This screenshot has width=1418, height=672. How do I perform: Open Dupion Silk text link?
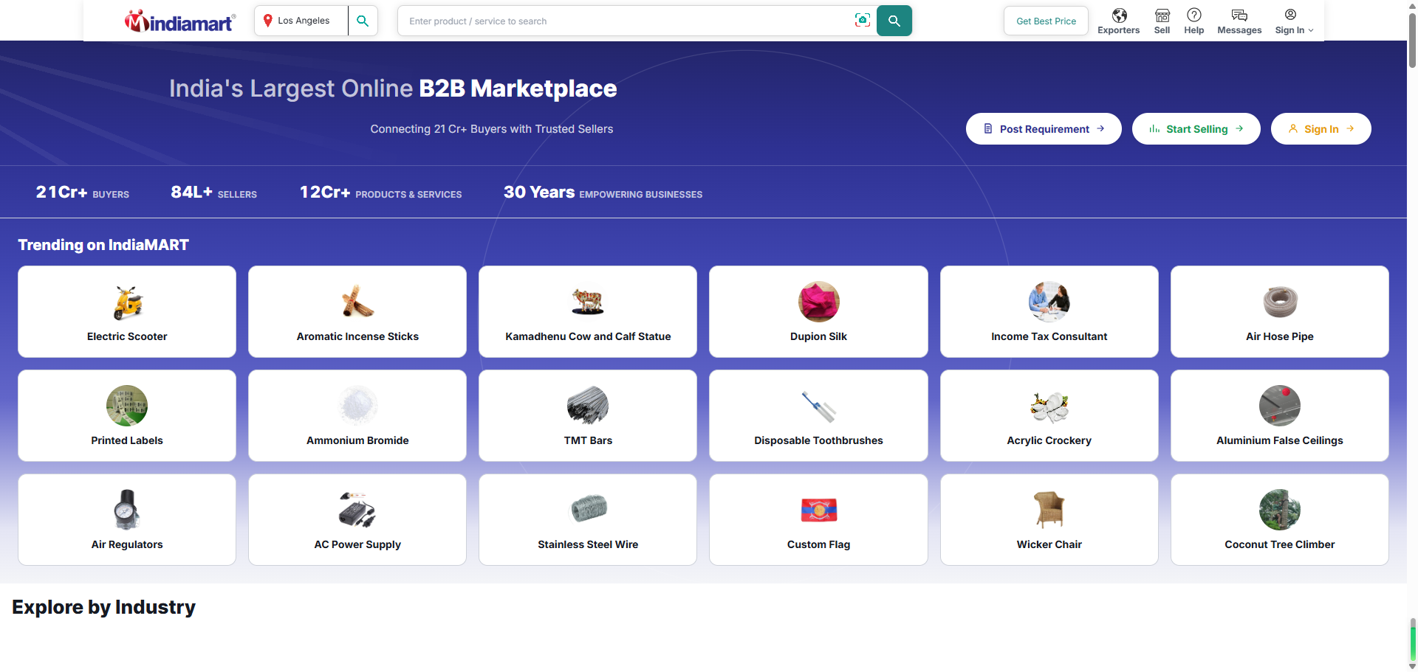[818, 336]
